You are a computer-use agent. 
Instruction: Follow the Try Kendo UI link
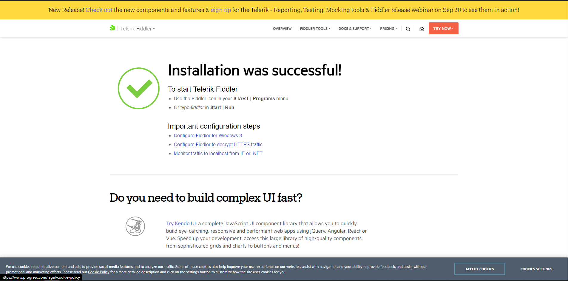click(x=181, y=223)
